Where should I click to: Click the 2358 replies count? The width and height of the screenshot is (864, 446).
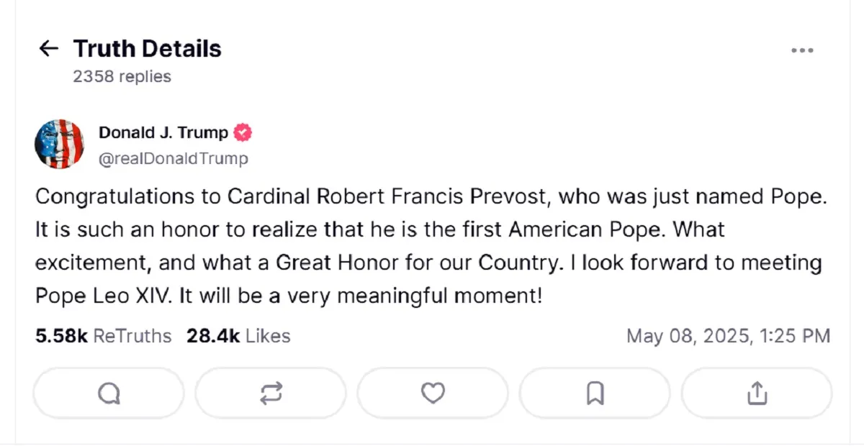[122, 76]
